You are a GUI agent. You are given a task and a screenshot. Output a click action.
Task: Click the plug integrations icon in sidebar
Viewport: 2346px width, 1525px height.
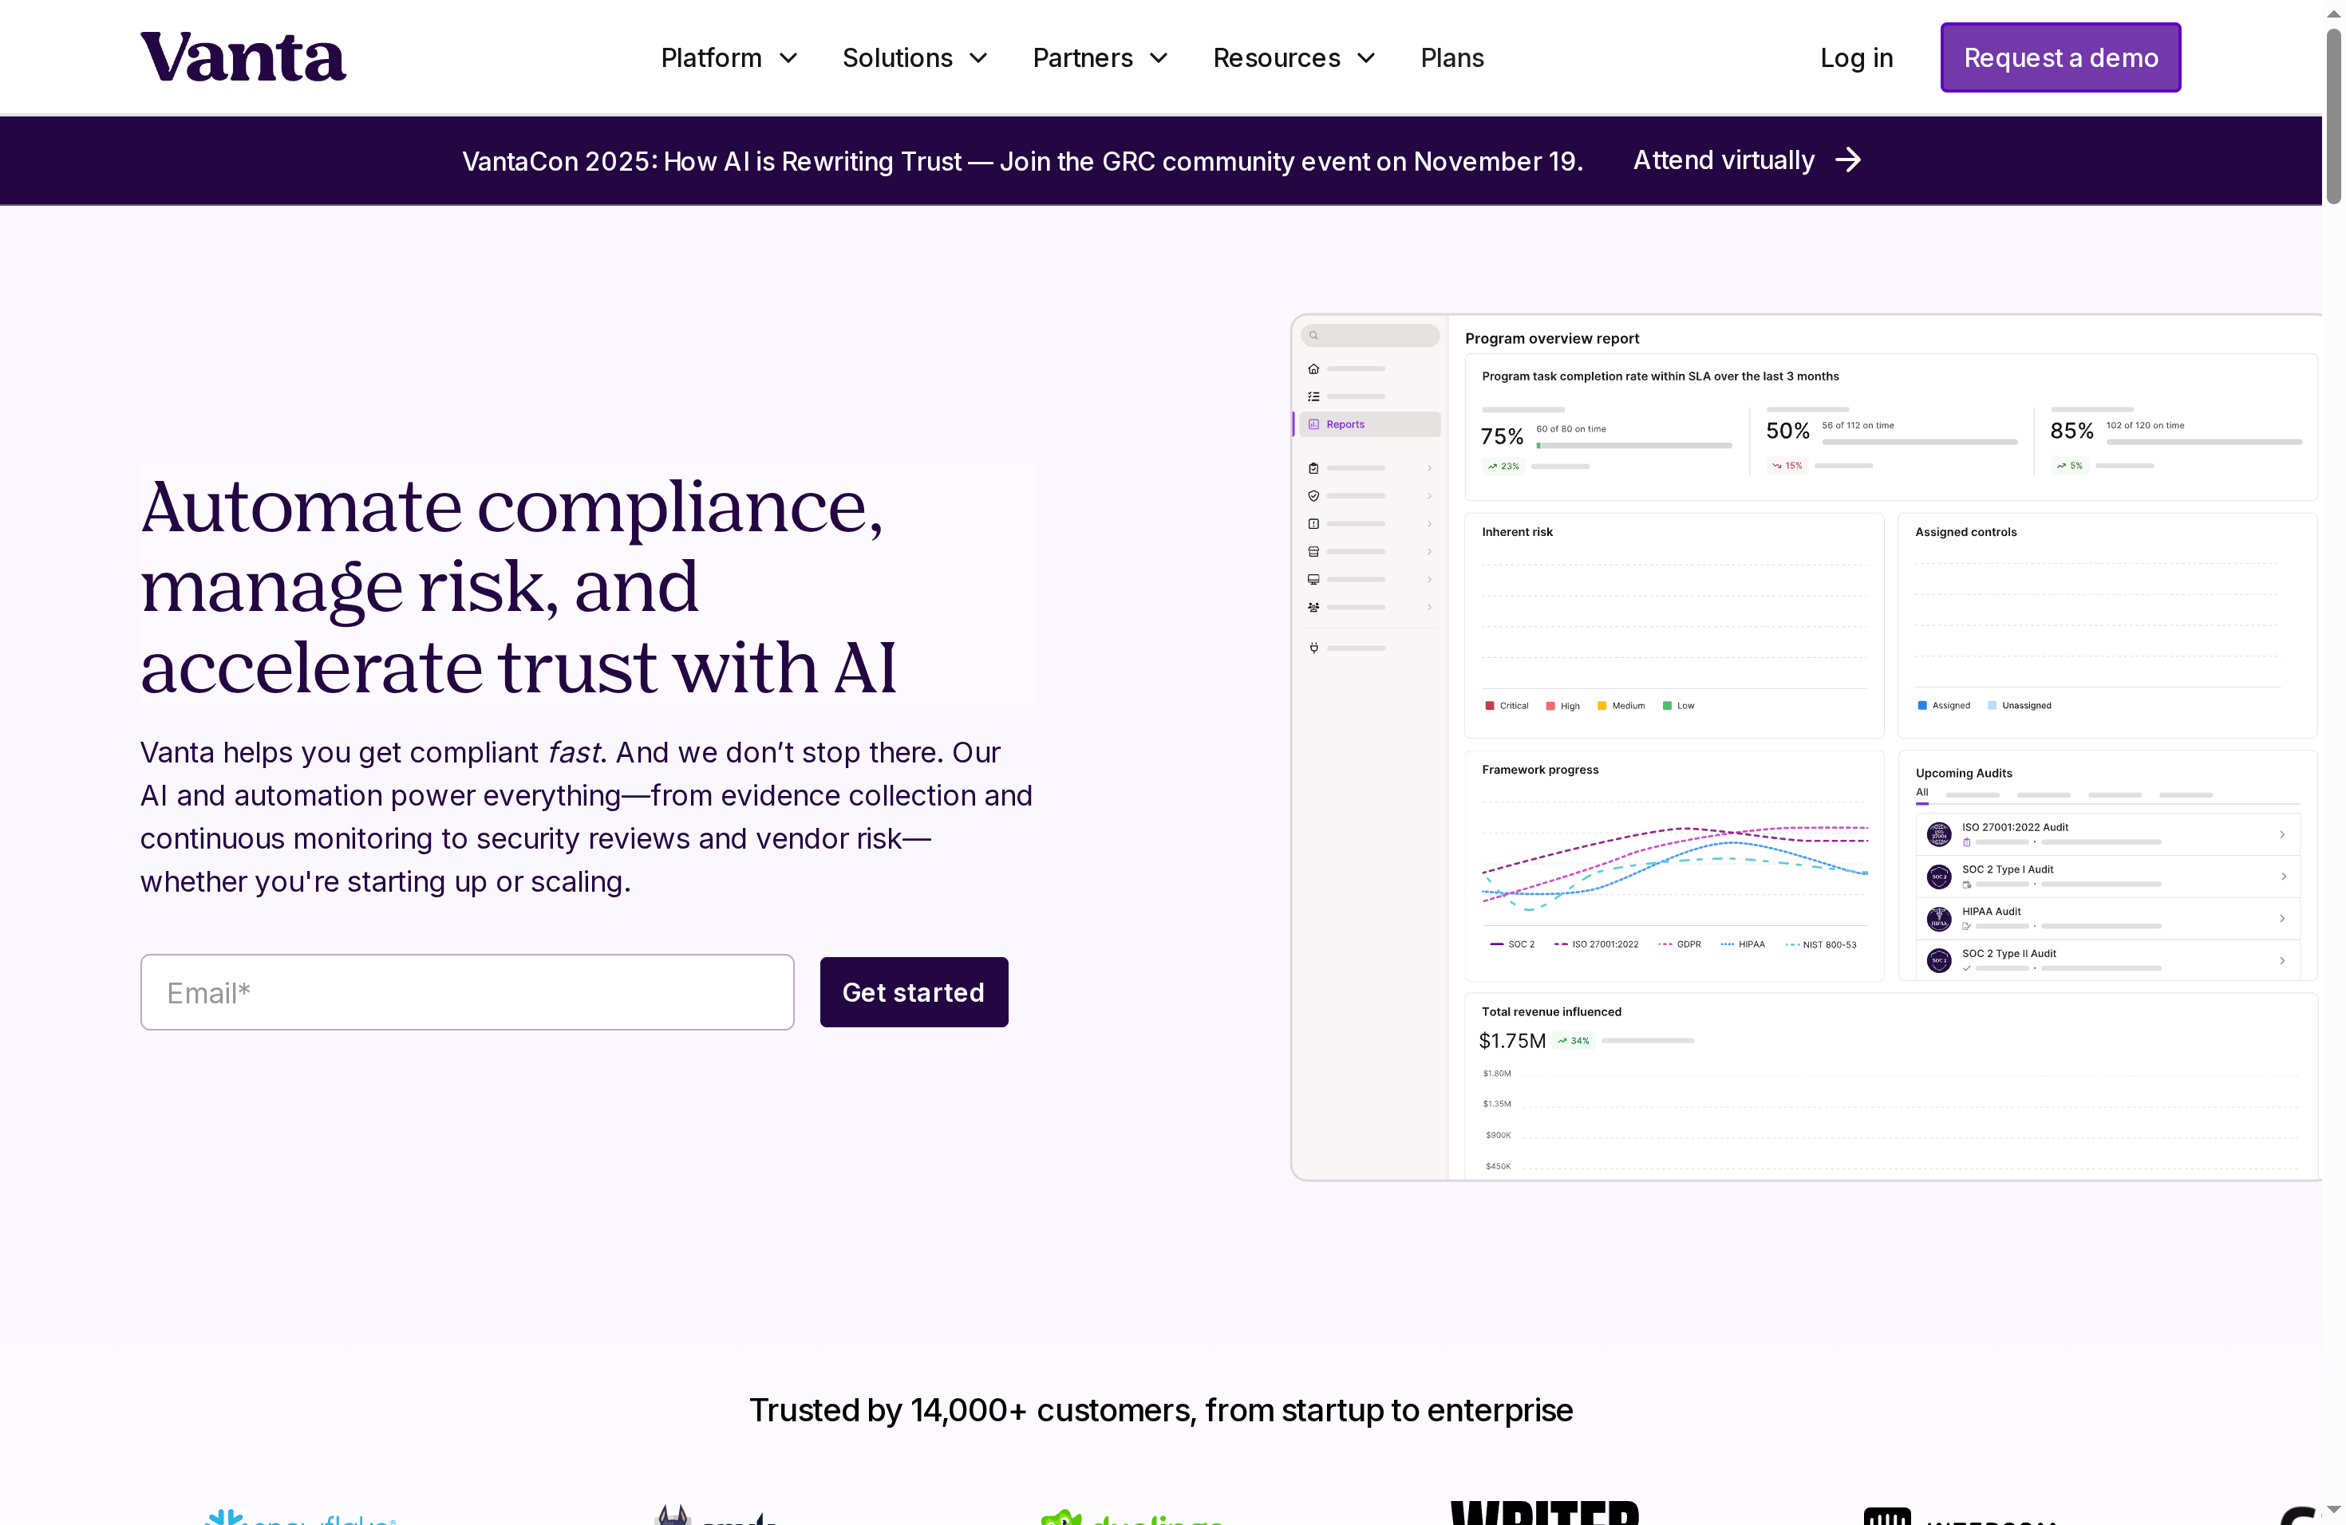point(1313,647)
